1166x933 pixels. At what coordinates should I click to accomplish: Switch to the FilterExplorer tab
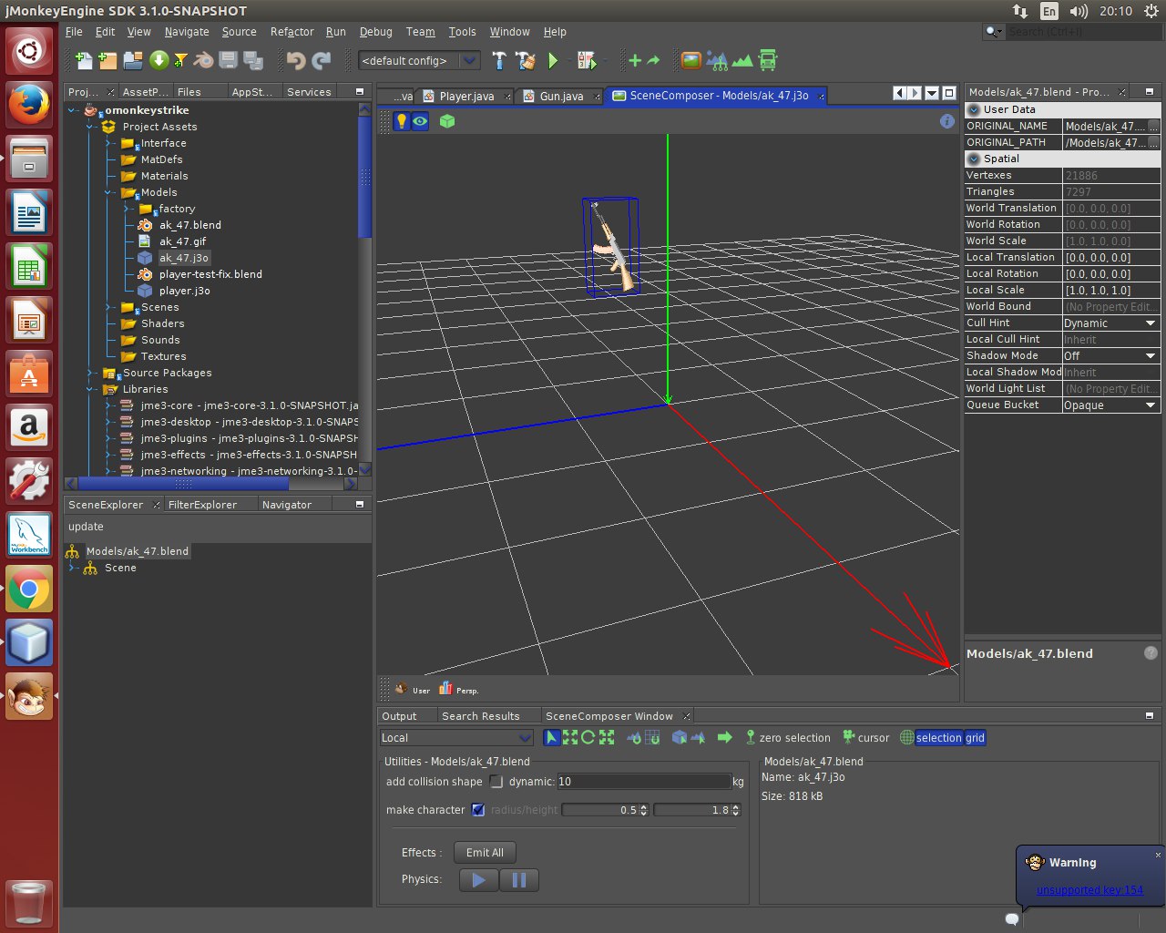click(202, 505)
